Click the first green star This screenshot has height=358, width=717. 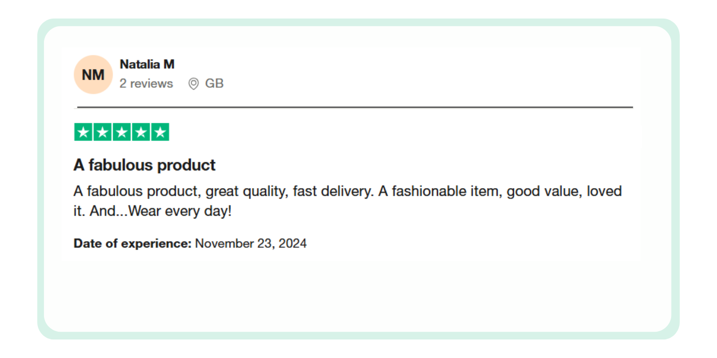(84, 132)
